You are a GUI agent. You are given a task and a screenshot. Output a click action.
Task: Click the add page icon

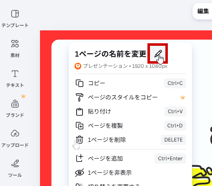click(80, 158)
